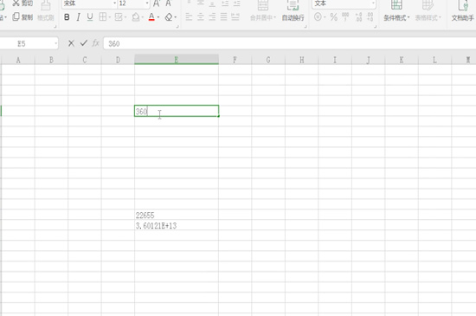The height and width of the screenshot is (316, 476).
Task: Toggle italic formatting
Action: tap(78, 17)
